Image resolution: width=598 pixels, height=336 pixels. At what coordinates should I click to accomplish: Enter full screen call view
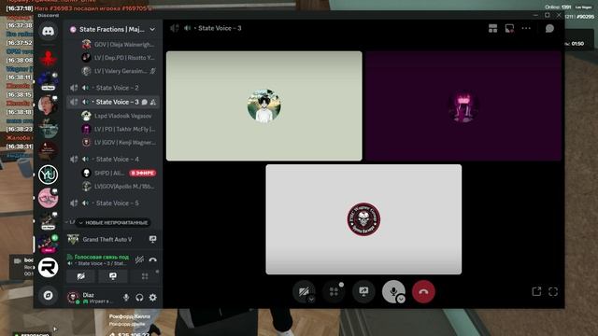click(553, 292)
